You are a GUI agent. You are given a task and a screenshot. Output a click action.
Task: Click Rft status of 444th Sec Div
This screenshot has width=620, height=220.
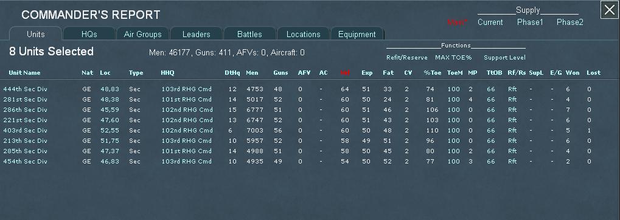click(x=512, y=89)
